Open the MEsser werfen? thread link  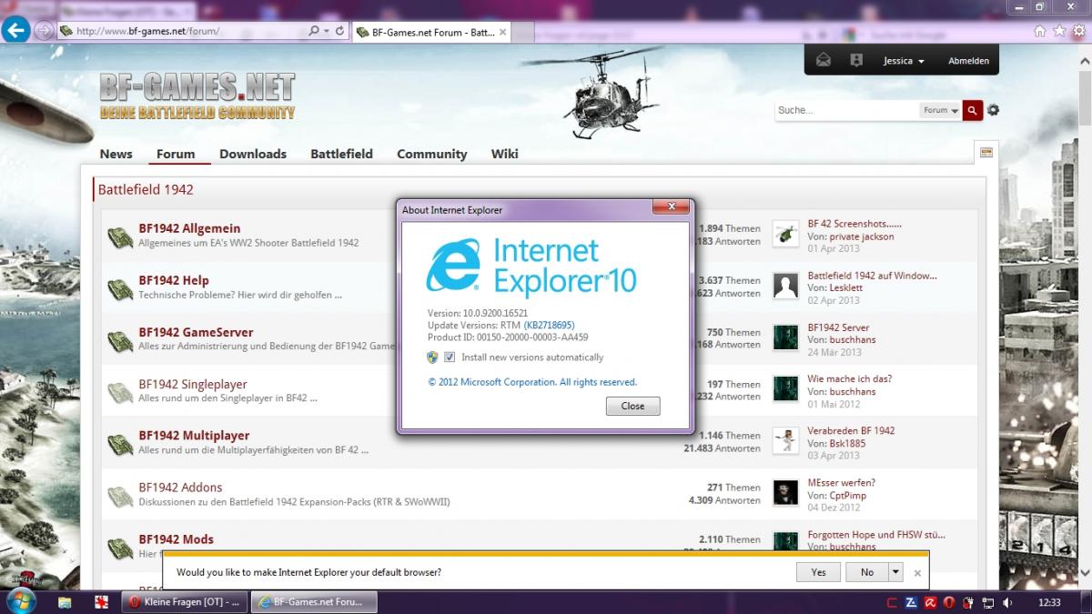tap(841, 482)
